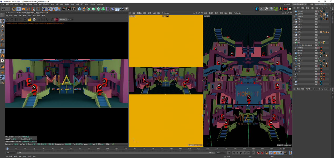The image size is (334, 158).
Task: Click the Spline Pen tool icon
Action: click(x=84, y=9)
